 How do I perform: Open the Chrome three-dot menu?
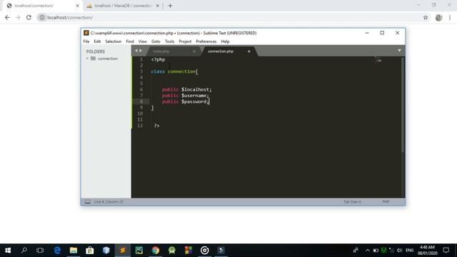pyautogui.click(x=450, y=17)
